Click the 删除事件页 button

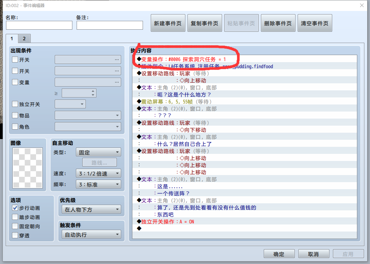click(x=278, y=23)
